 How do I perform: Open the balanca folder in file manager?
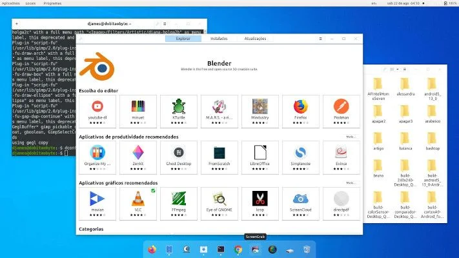[x=405, y=141]
